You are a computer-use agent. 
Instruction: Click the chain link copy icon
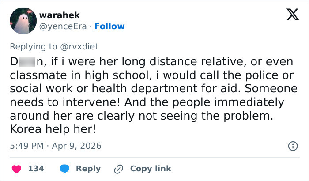[x=118, y=169]
